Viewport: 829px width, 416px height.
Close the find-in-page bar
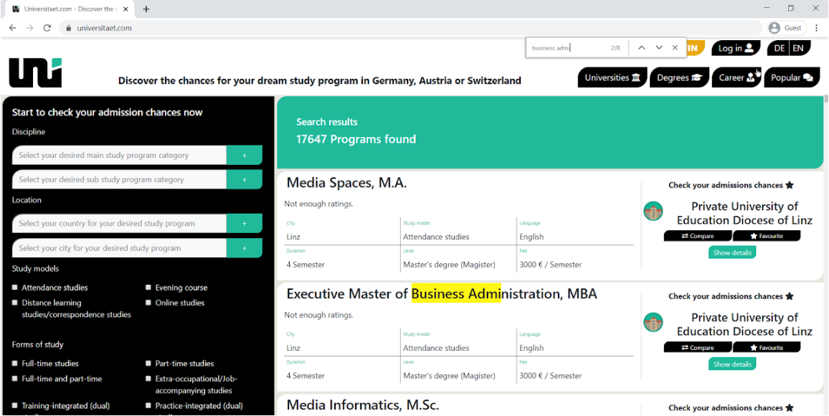coord(675,47)
